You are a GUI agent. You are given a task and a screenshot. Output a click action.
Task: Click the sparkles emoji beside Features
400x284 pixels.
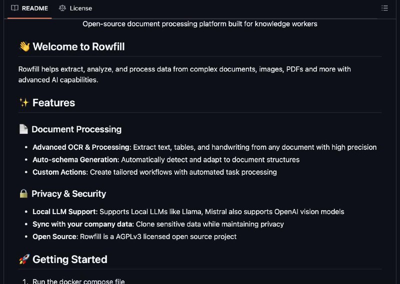tap(24, 103)
